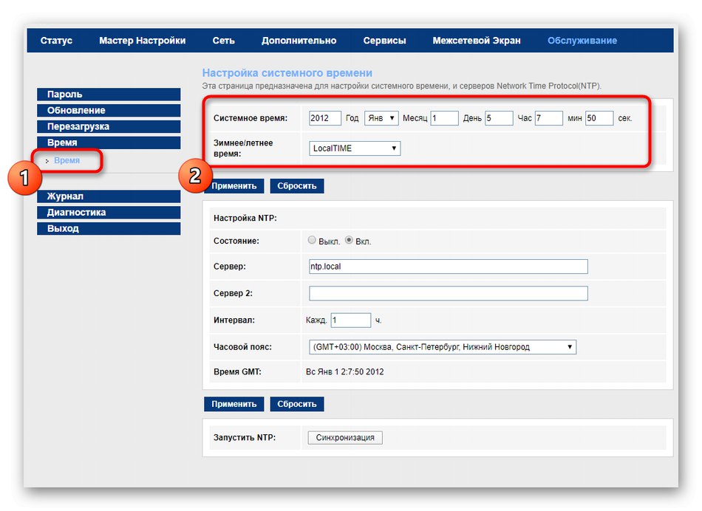Click the empty Сервер 2 field

pos(448,293)
